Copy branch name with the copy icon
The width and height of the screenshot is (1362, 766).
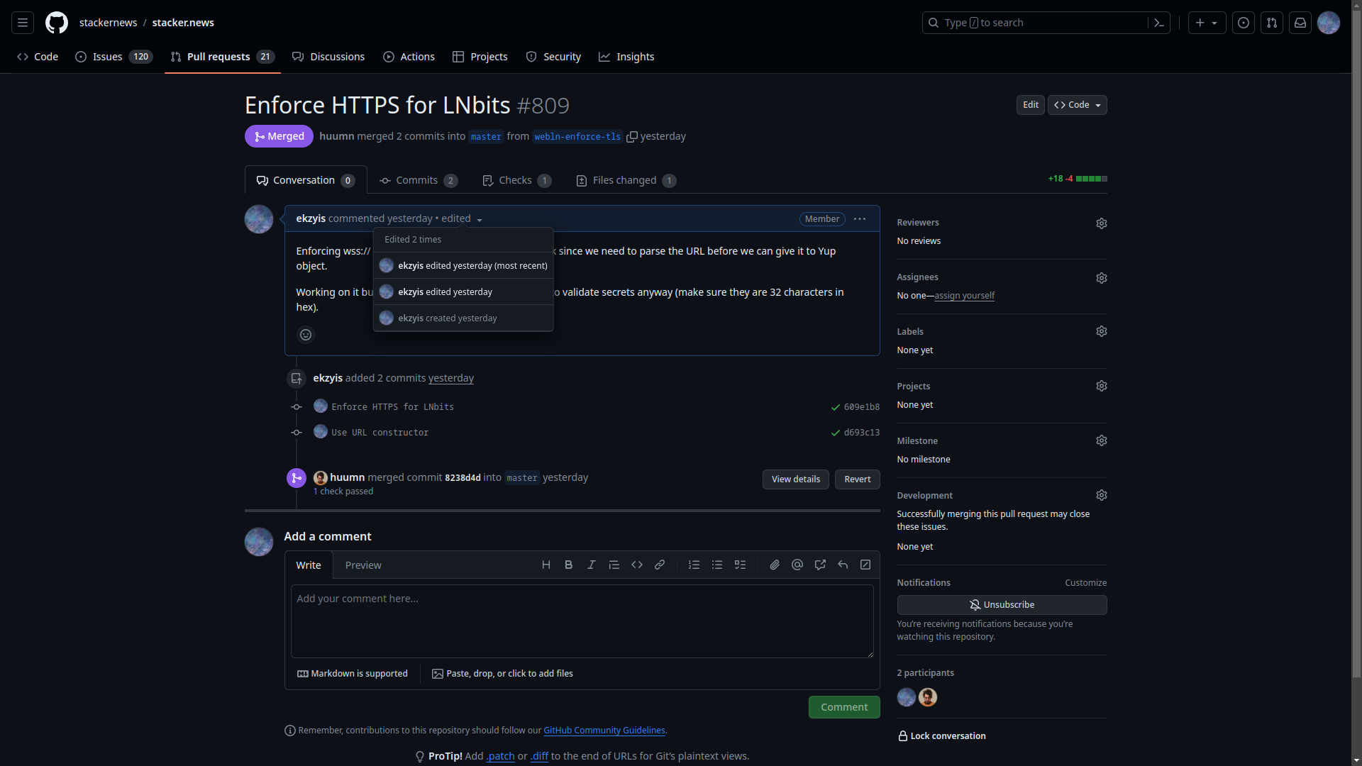[632, 137]
